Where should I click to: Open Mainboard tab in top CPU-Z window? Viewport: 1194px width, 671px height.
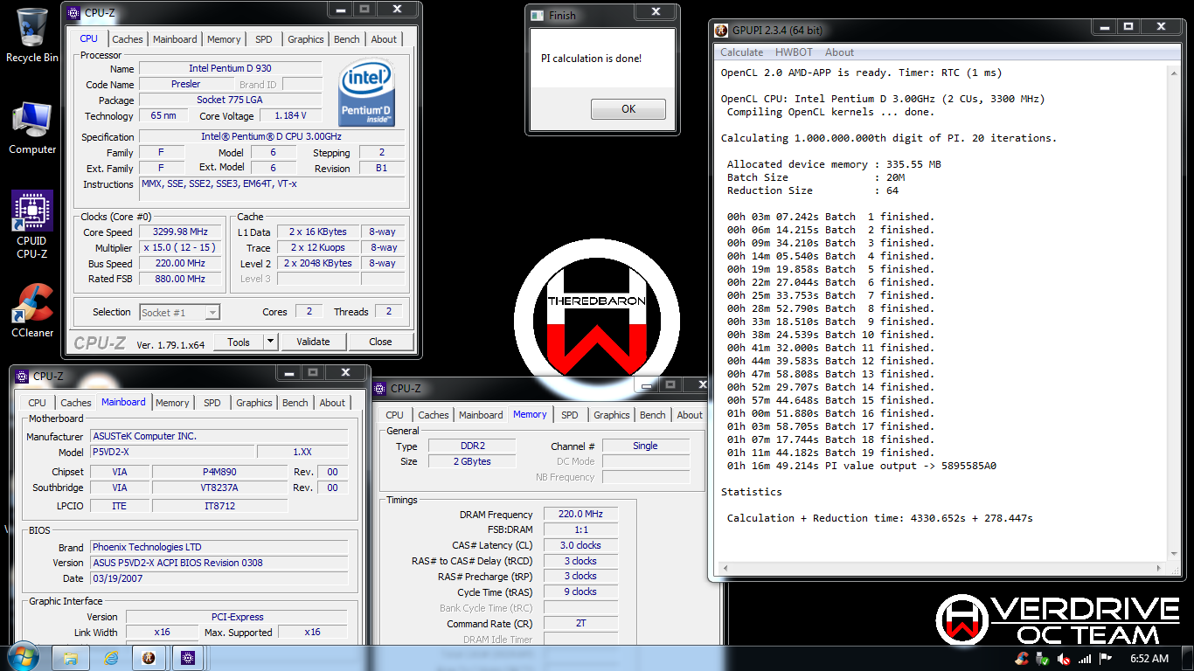[175, 39]
